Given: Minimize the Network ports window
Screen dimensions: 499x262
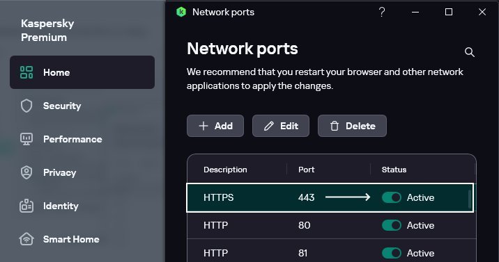Looking at the screenshot, I should click(x=415, y=12).
